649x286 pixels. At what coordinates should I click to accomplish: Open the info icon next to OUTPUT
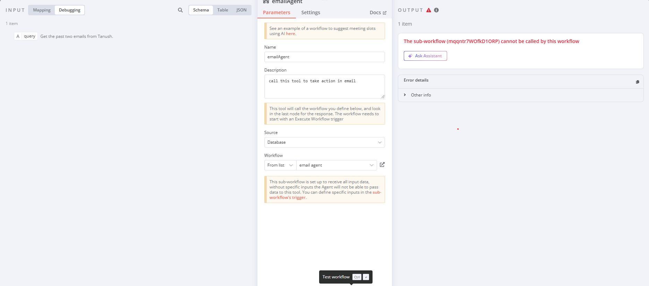(x=436, y=10)
